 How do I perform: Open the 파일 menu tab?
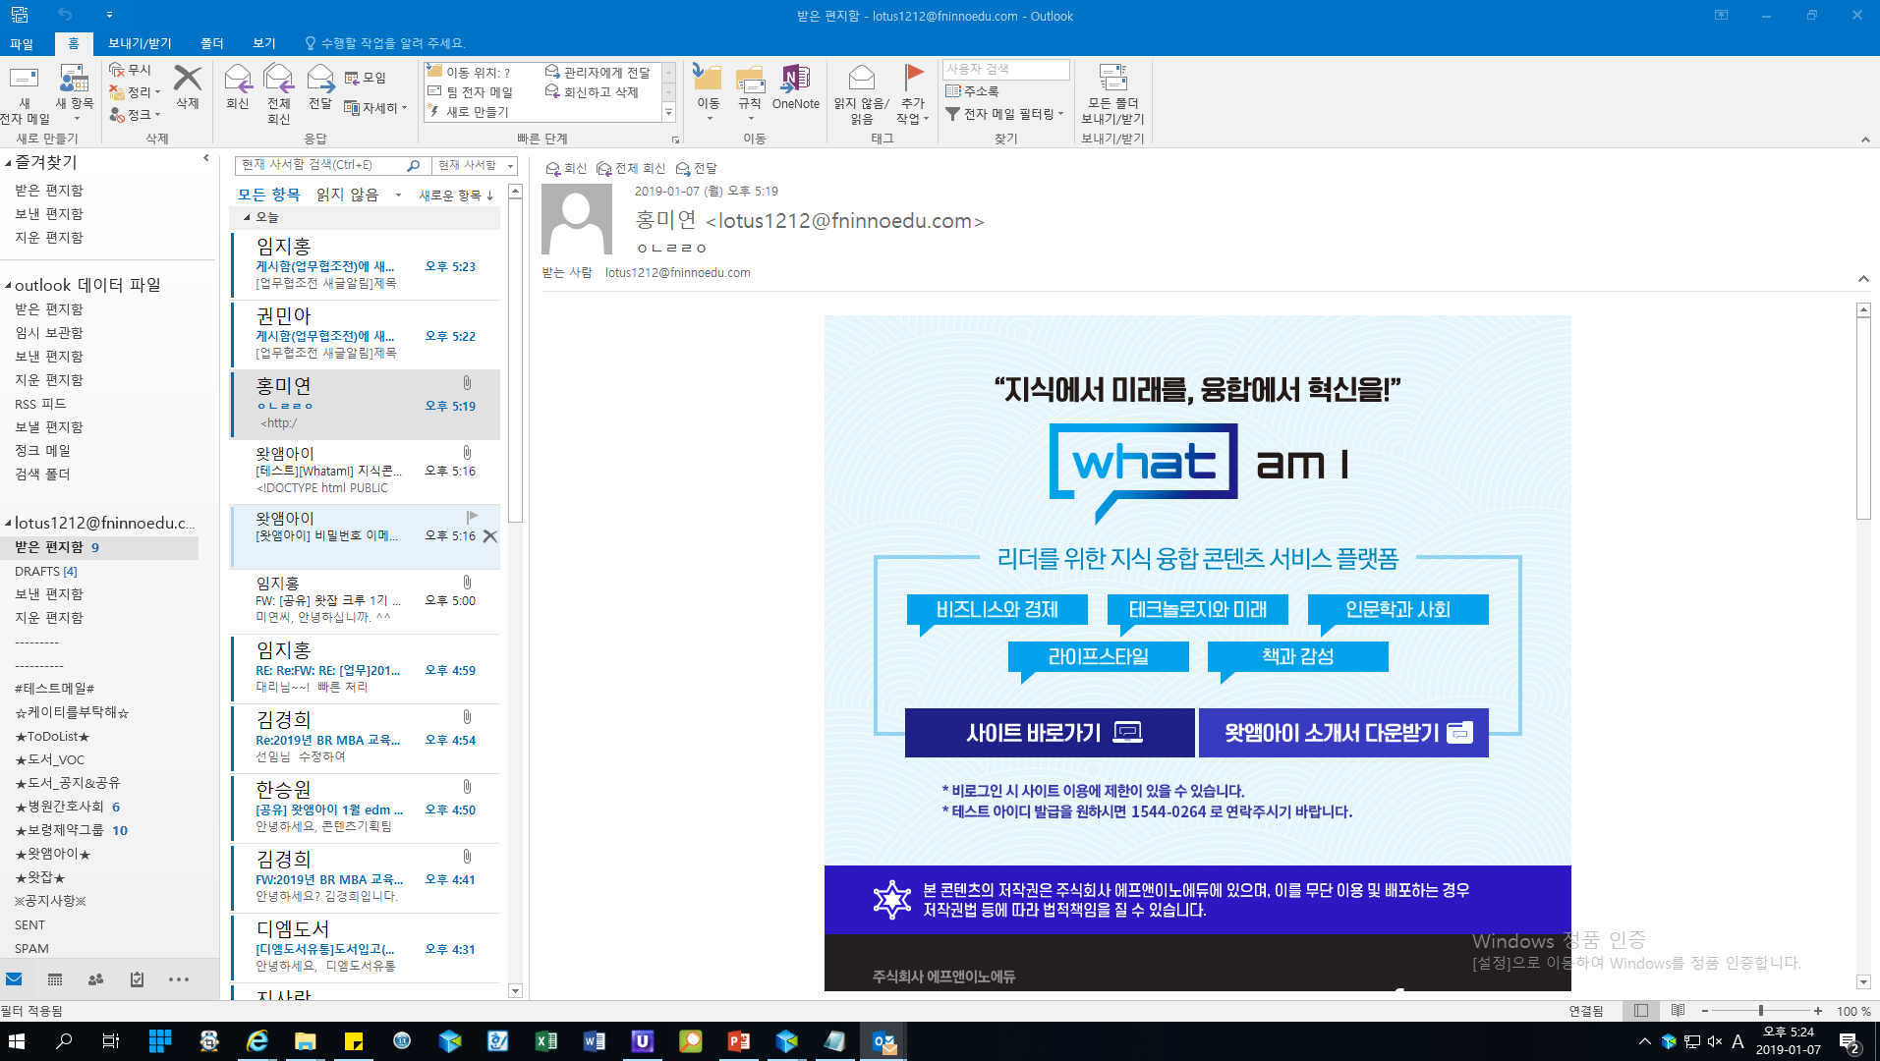click(22, 43)
